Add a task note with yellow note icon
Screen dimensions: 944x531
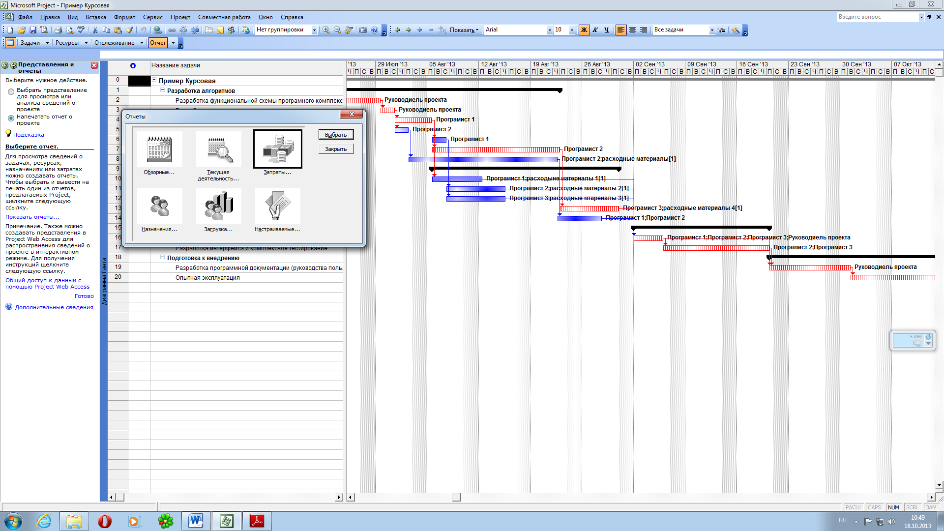pos(220,30)
